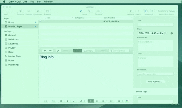Screen dimensions: 182x108
Task: Switch to Edit mode pencil icon
Action: click(81, 11)
